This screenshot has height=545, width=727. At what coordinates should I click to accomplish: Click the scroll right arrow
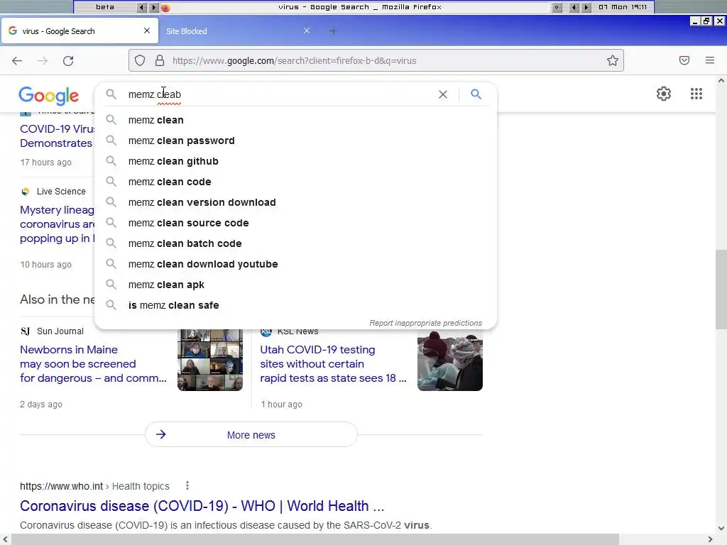pyautogui.click(x=710, y=539)
